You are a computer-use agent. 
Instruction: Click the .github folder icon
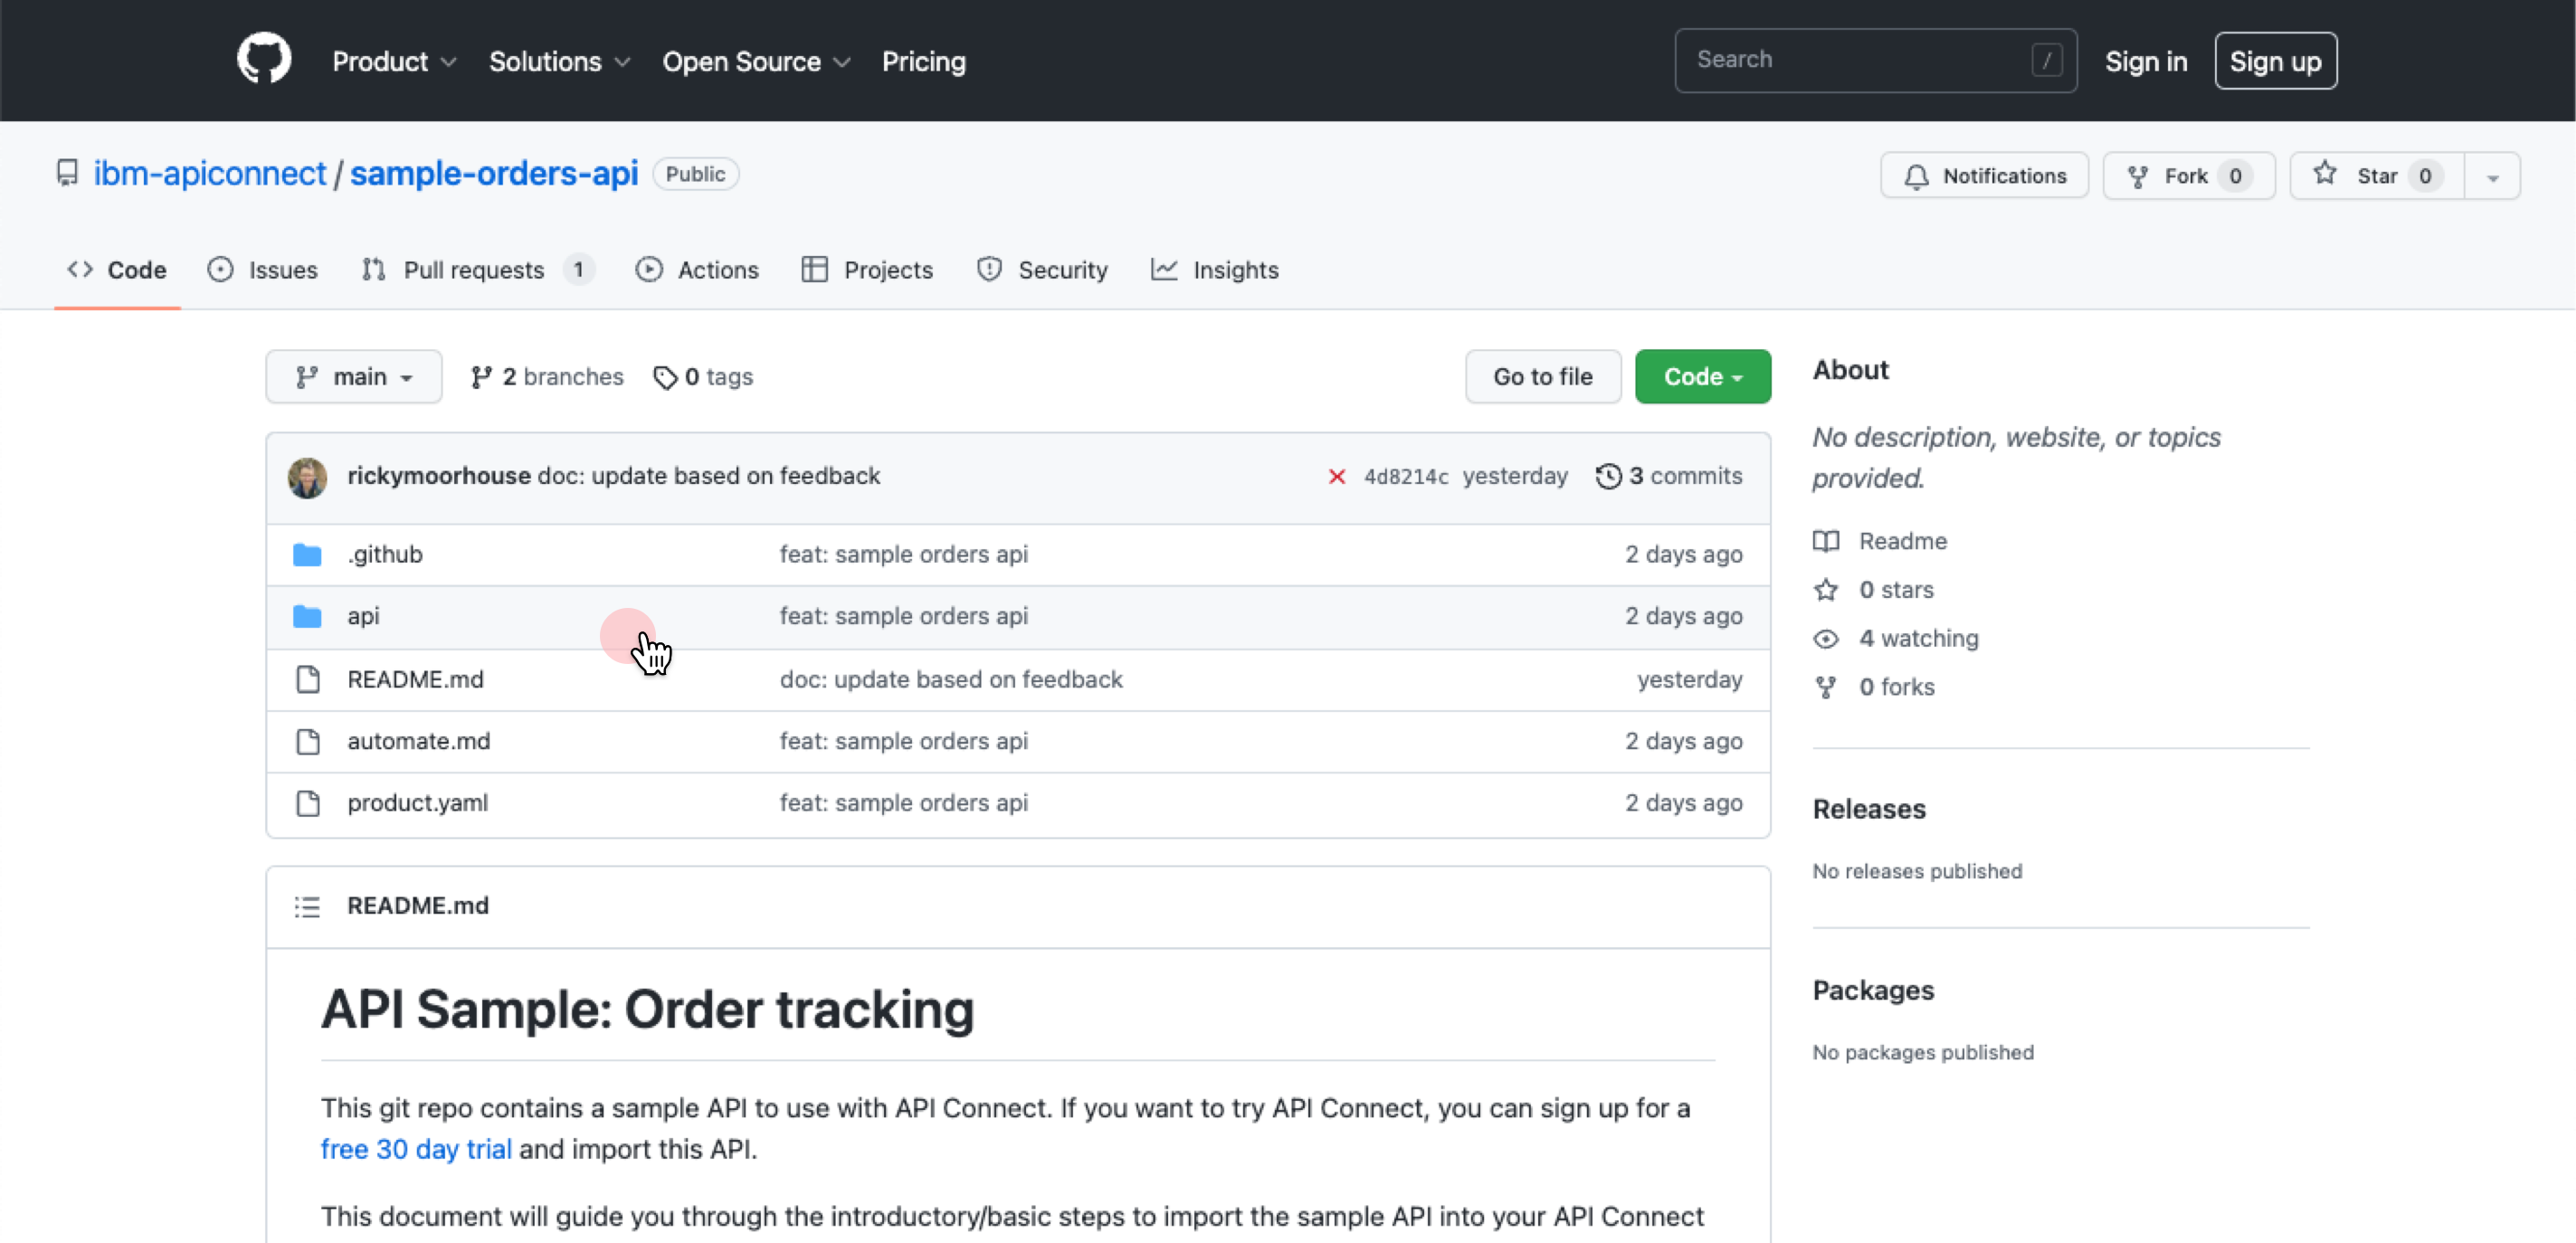307,554
